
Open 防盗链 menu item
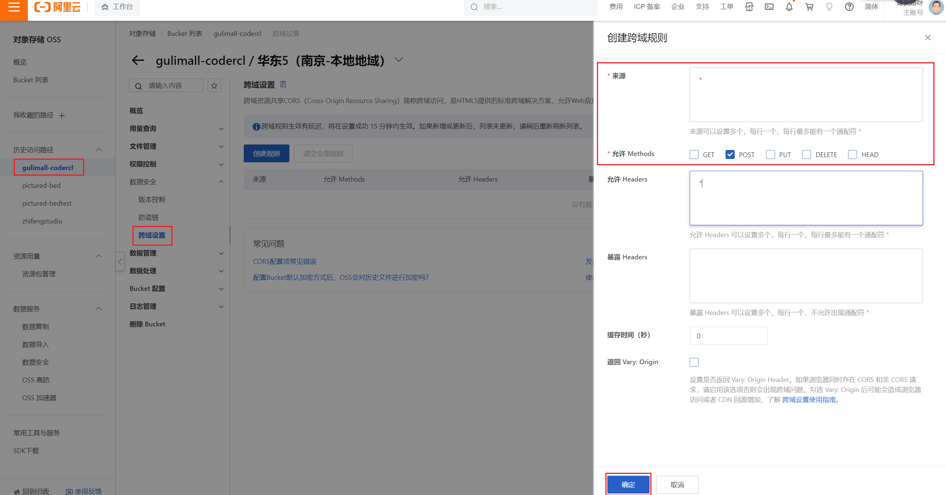pos(148,217)
